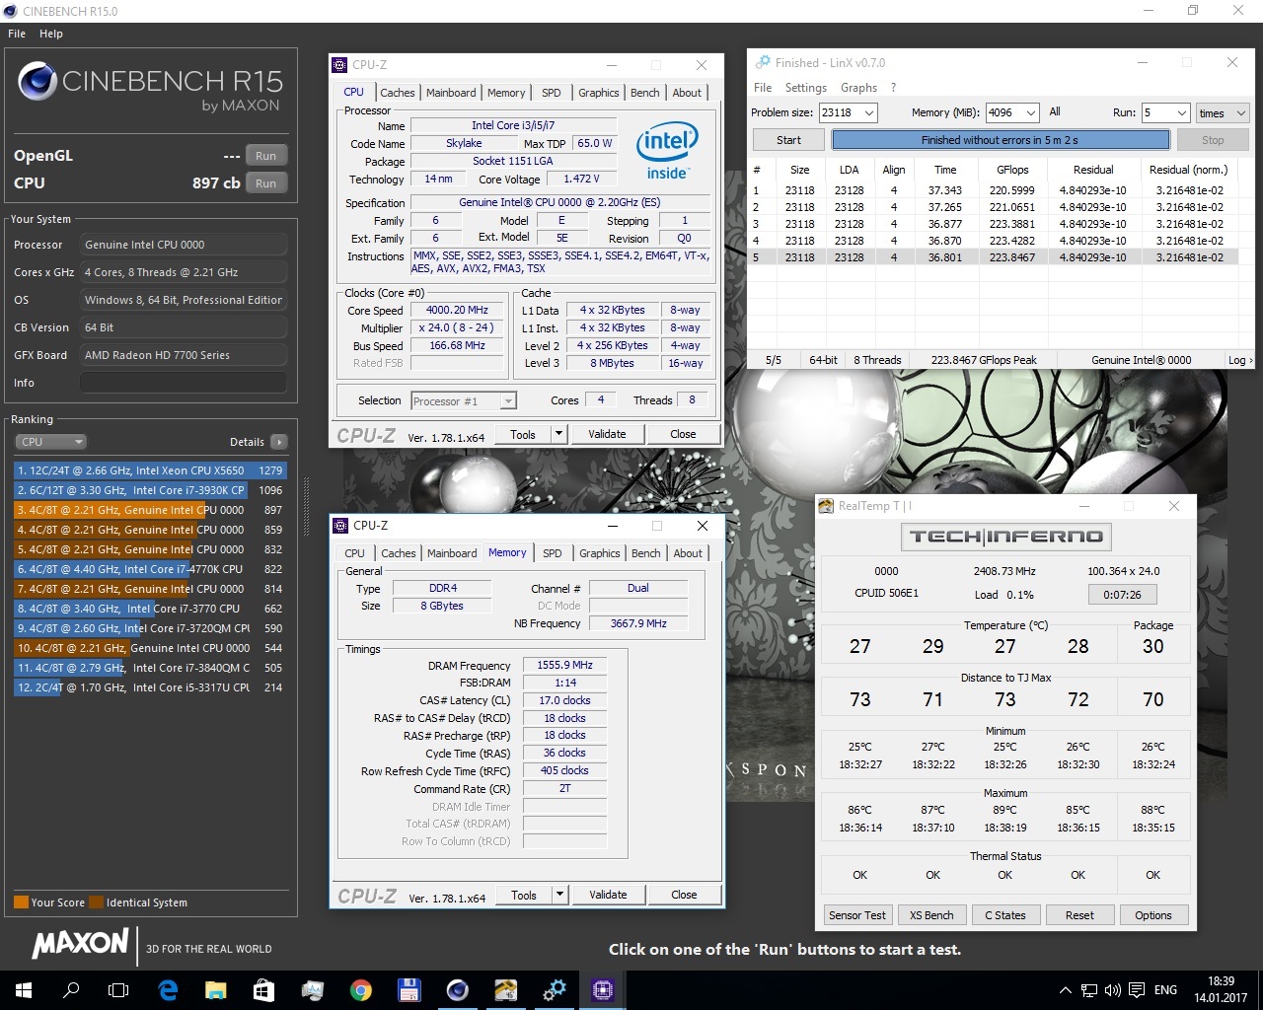This screenshot has height=1010, width=1263.
Task: Launch Google Chrome from the taskbar
Action: coord(360,989)
